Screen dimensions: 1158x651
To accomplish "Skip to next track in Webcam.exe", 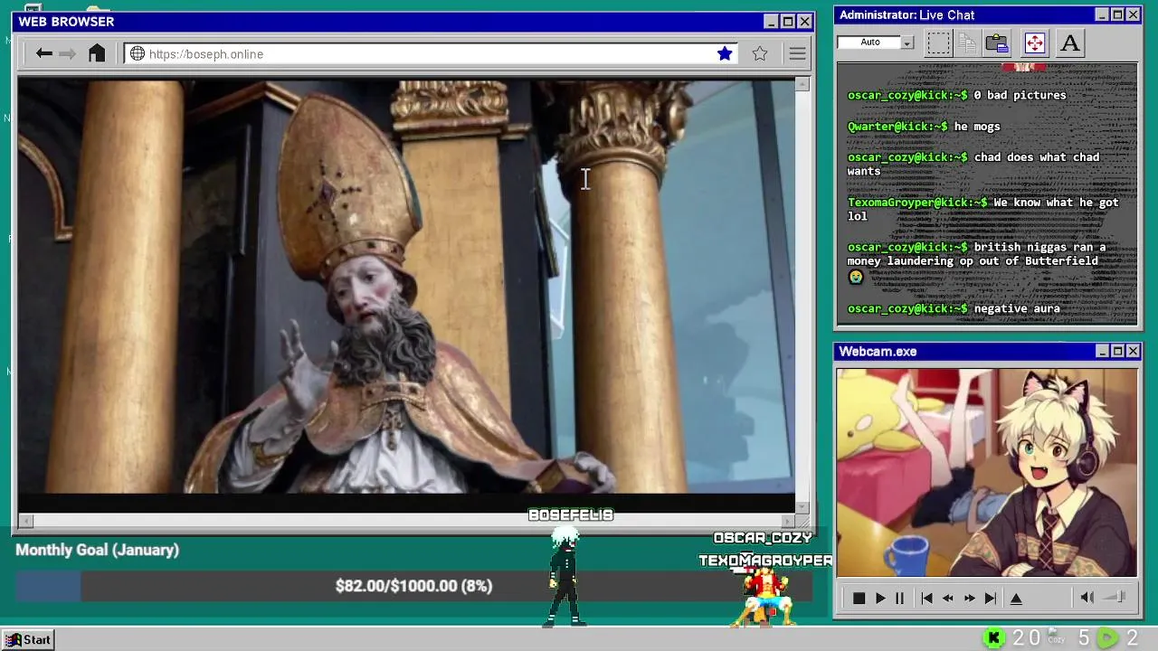I will coord(991,599).
